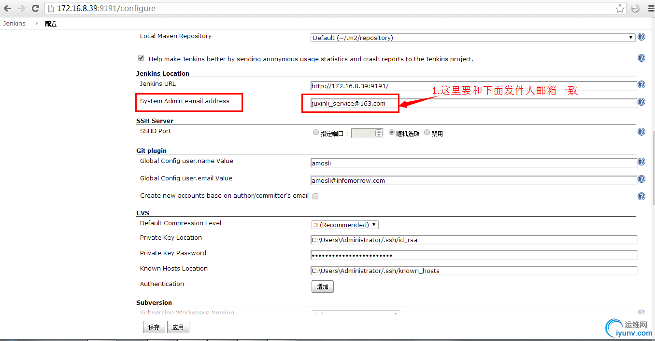Viewport: 655px width, 341px height.
Task: Open help for Create new accounts option
Action: [x=641, y=196]
